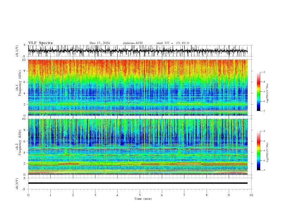The height and width of the screenshot is (219, 283).
Task: Click the '-7' label on lower color bar
Action: point(263,170)
